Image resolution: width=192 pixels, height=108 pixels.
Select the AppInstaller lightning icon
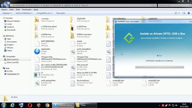[x=37, y=51]
